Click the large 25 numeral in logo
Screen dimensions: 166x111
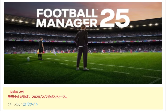click(115, 18)
